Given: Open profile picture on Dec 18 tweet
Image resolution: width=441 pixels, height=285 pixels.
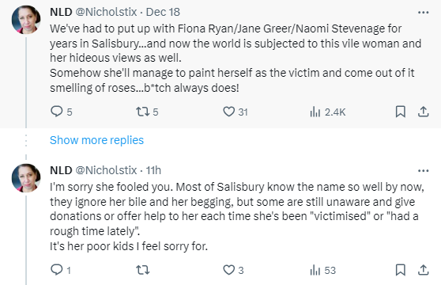Looking at the screenshot, I should click(26, 20).
